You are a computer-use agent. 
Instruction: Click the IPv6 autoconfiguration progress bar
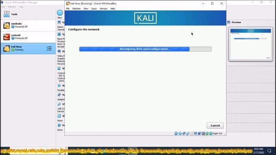pyautogui.click(x=145, y=49)
